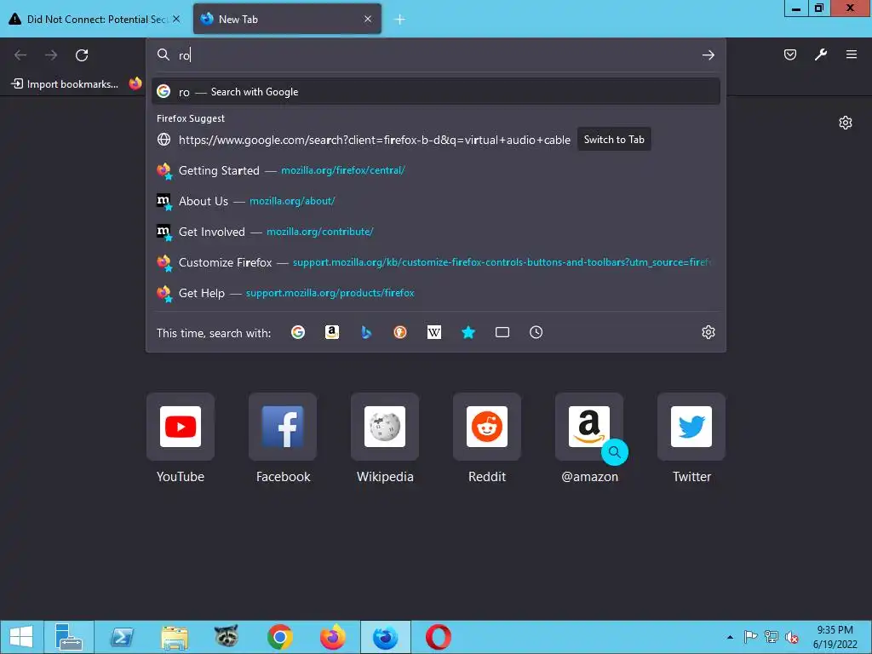
Task: Open the Save to Pocket button
Action: click(x=789, y=54)
